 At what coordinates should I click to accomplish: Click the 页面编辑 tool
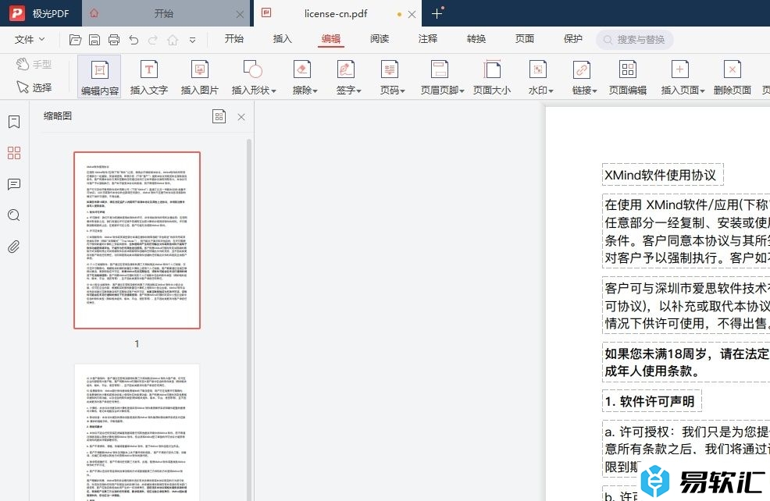628,77
